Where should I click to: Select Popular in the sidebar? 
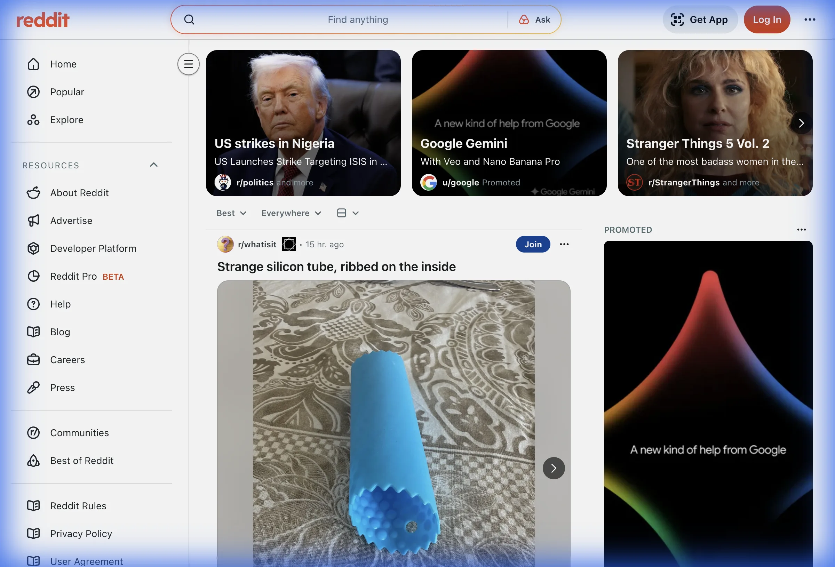click(66, 91)
